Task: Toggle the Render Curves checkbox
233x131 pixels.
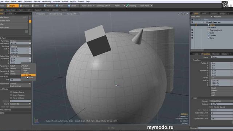Action: [211, 107]
